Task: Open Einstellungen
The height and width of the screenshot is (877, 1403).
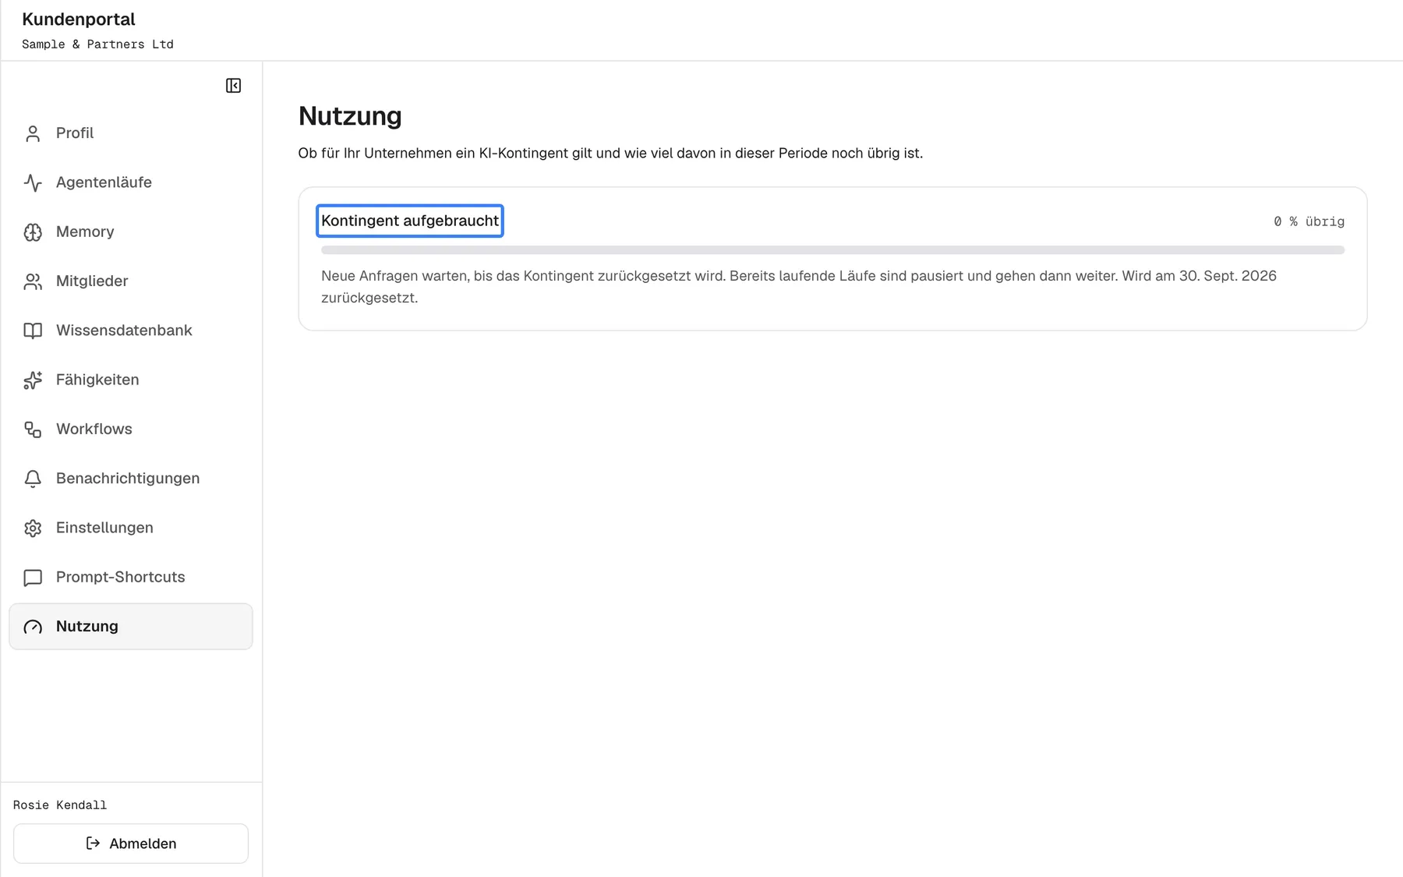Action: [x=131, y=528]
